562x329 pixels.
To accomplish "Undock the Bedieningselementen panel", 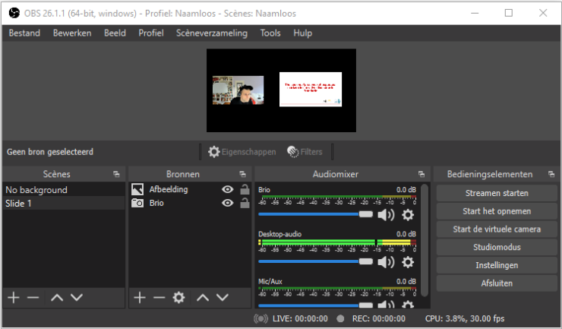I will [x=551, y=174].
